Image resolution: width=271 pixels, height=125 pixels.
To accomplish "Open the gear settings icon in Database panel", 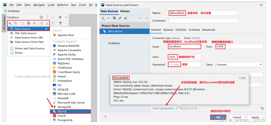I will tap(60, 17).
